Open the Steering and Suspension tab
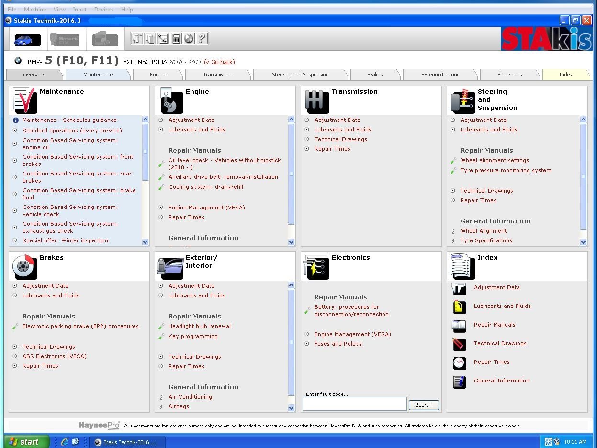This screenshot has height=448, width=597. click(x=300, y=75)
